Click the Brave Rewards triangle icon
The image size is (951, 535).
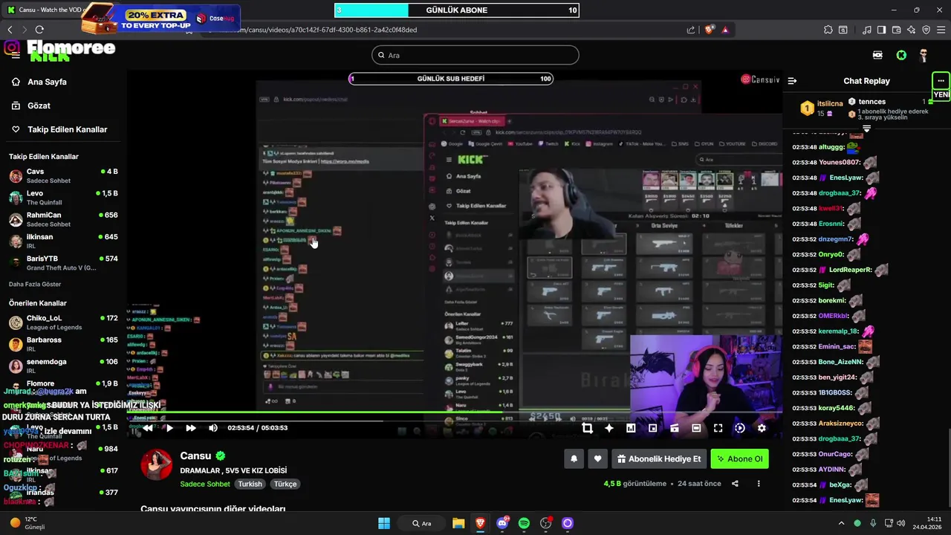pos(725,30)
